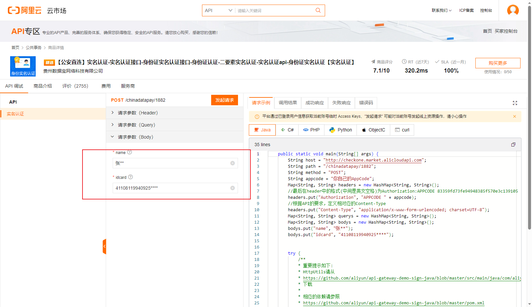Switch to the 请求示例 tab
The height and width of the screenshot is (307, 532).
pos(261,103)
